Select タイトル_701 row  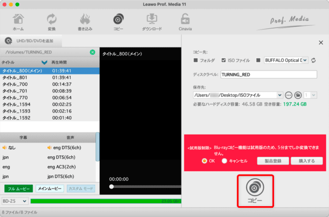50,91
